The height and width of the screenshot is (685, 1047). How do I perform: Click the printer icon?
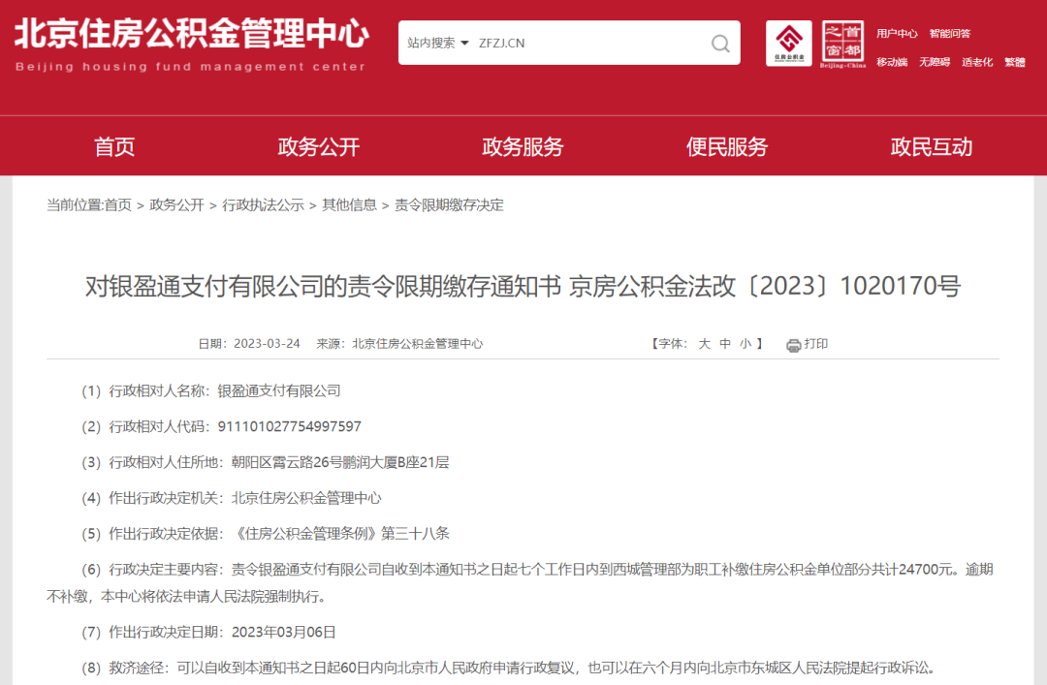793,345
